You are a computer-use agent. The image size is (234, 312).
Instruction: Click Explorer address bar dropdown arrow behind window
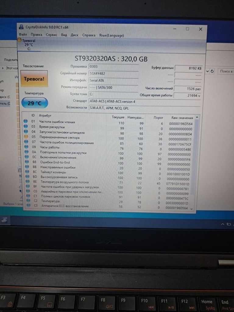pos(207,71)
